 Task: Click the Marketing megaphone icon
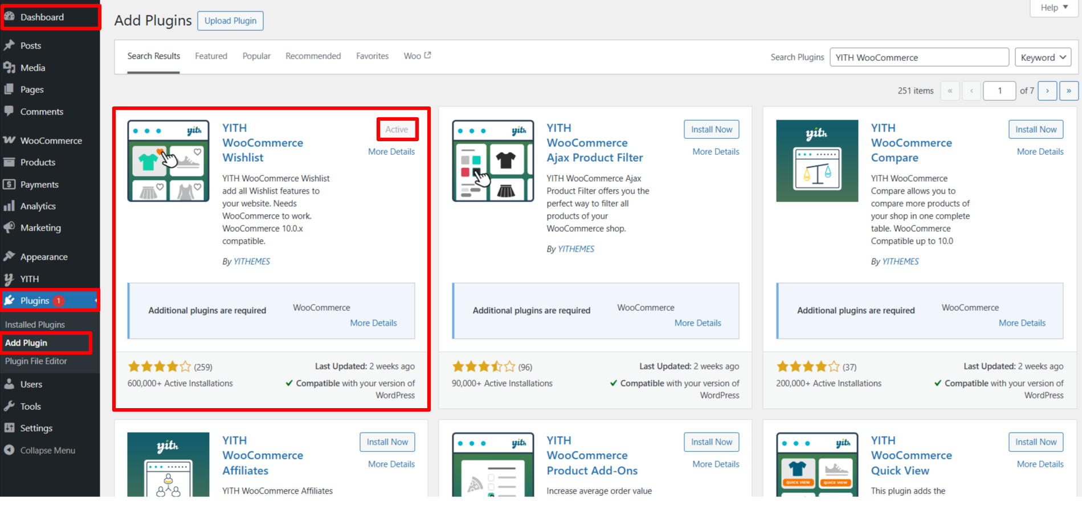pos(9,228)
